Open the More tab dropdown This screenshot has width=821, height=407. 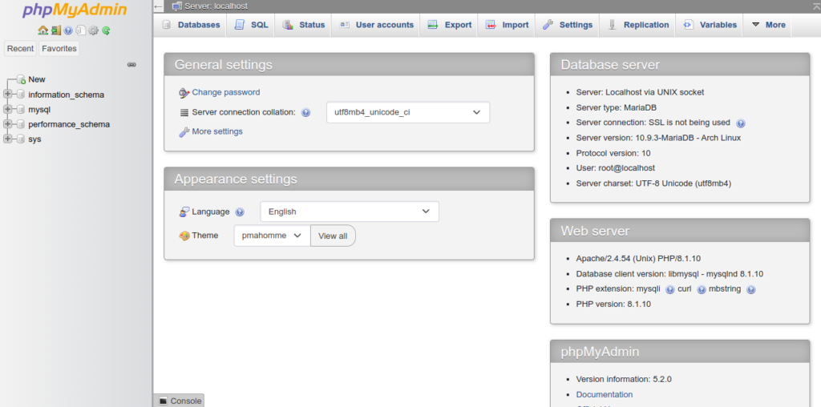point(769,25)
